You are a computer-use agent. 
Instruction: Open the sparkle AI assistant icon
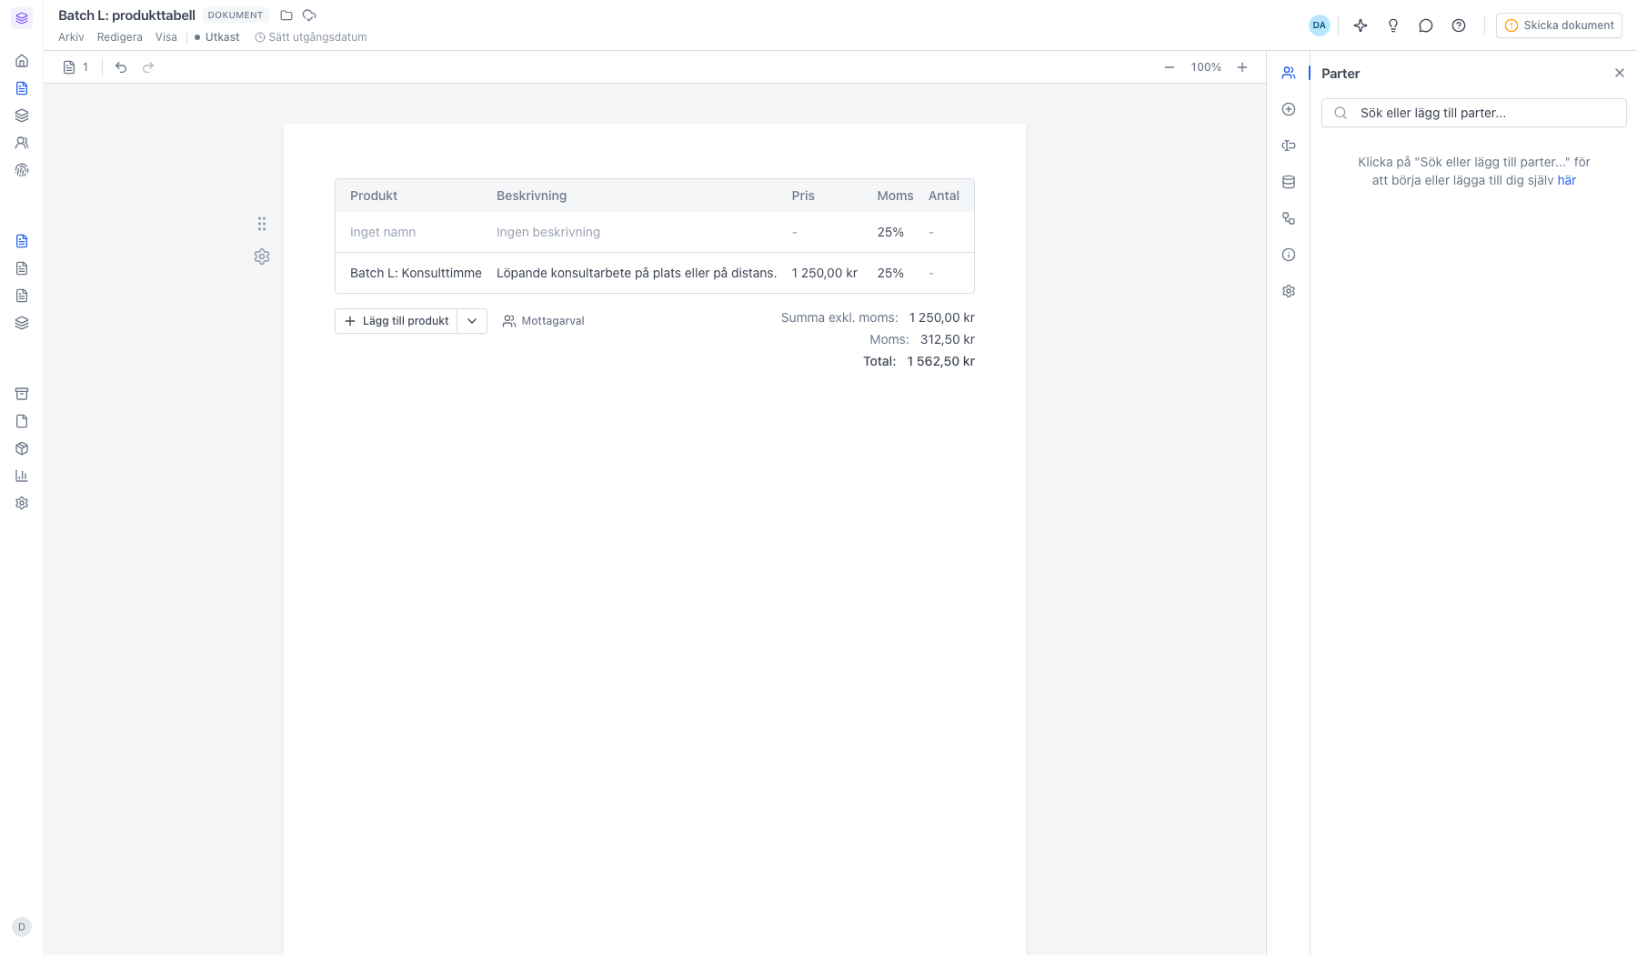point(1361,25)
